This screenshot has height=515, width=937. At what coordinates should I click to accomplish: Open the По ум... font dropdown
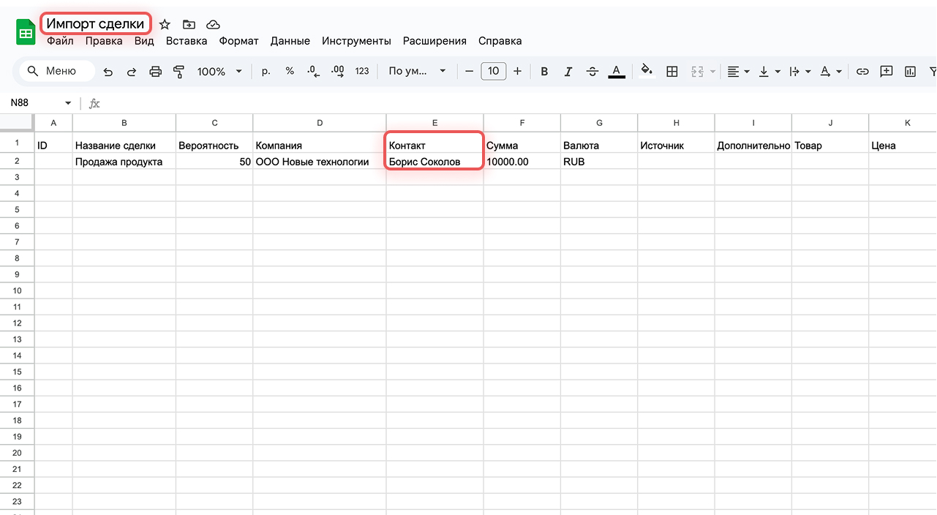417,71
